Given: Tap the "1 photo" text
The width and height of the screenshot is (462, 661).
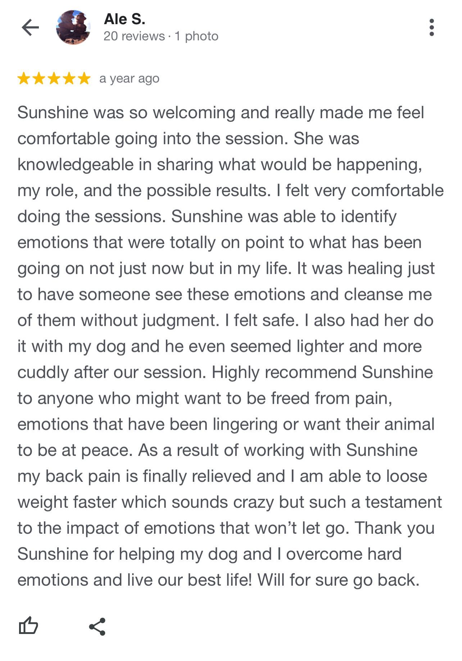Looking at the screenshot, I should (x=196, y=36).
